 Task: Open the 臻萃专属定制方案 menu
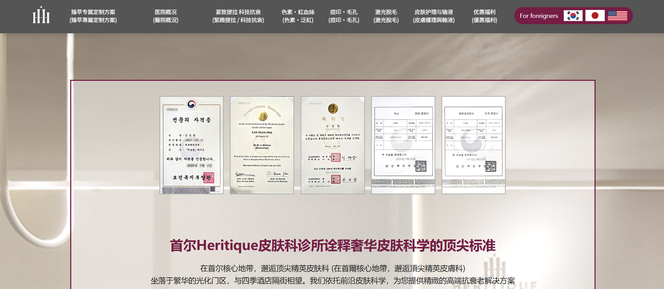(93, 16)
